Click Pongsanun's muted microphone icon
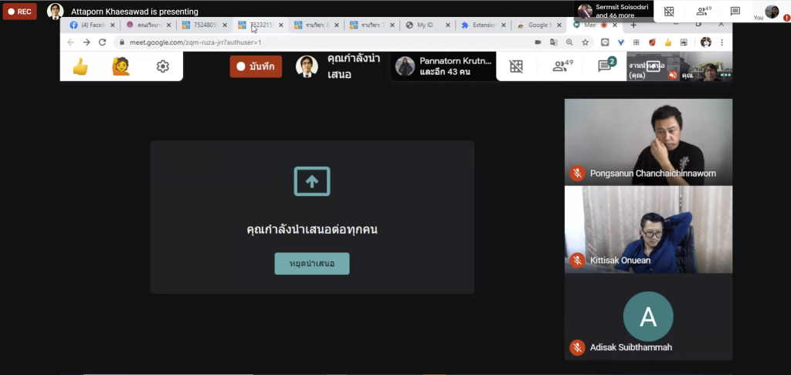Screen dimensions: 791x375 click(576, 174)
